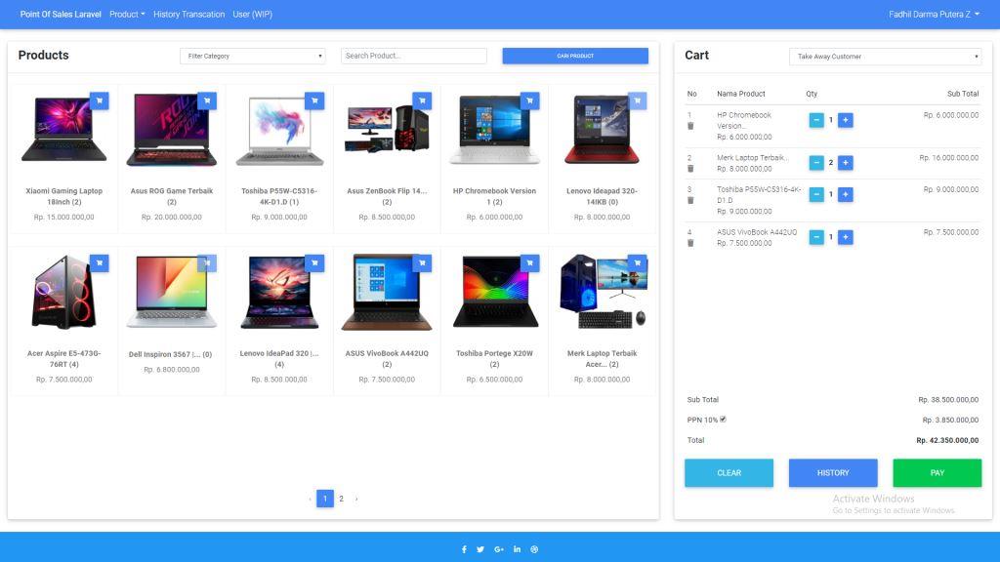Open Fadhil Darma Putera Z user menu

coord(934,14)
